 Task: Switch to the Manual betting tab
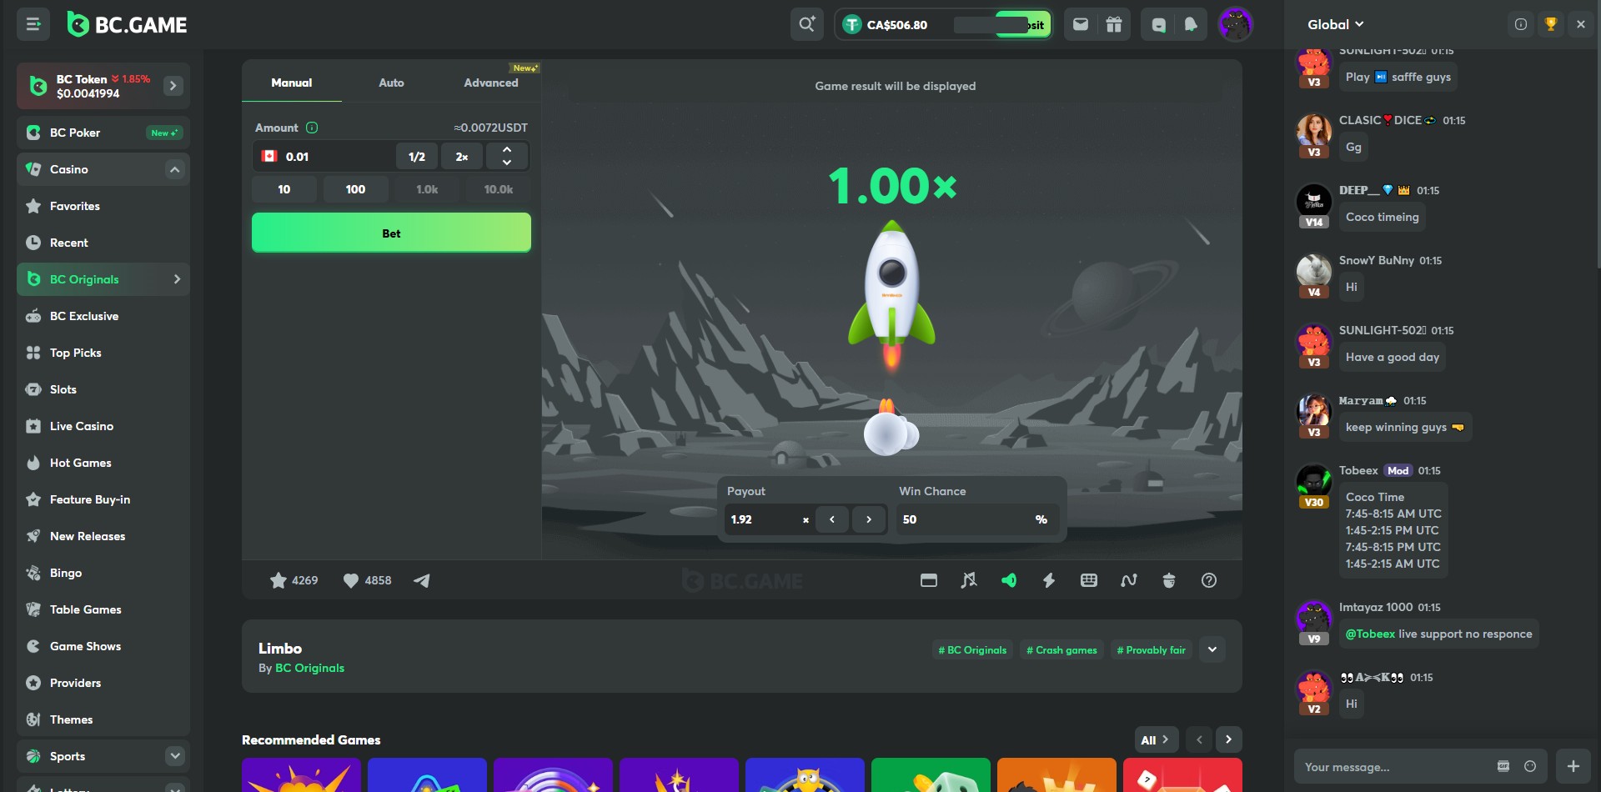292,83
